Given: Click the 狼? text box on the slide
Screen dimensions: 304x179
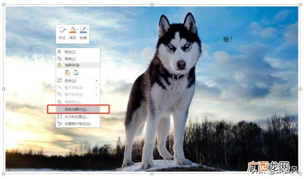Looking at the screenshot, I should [228, 40].
